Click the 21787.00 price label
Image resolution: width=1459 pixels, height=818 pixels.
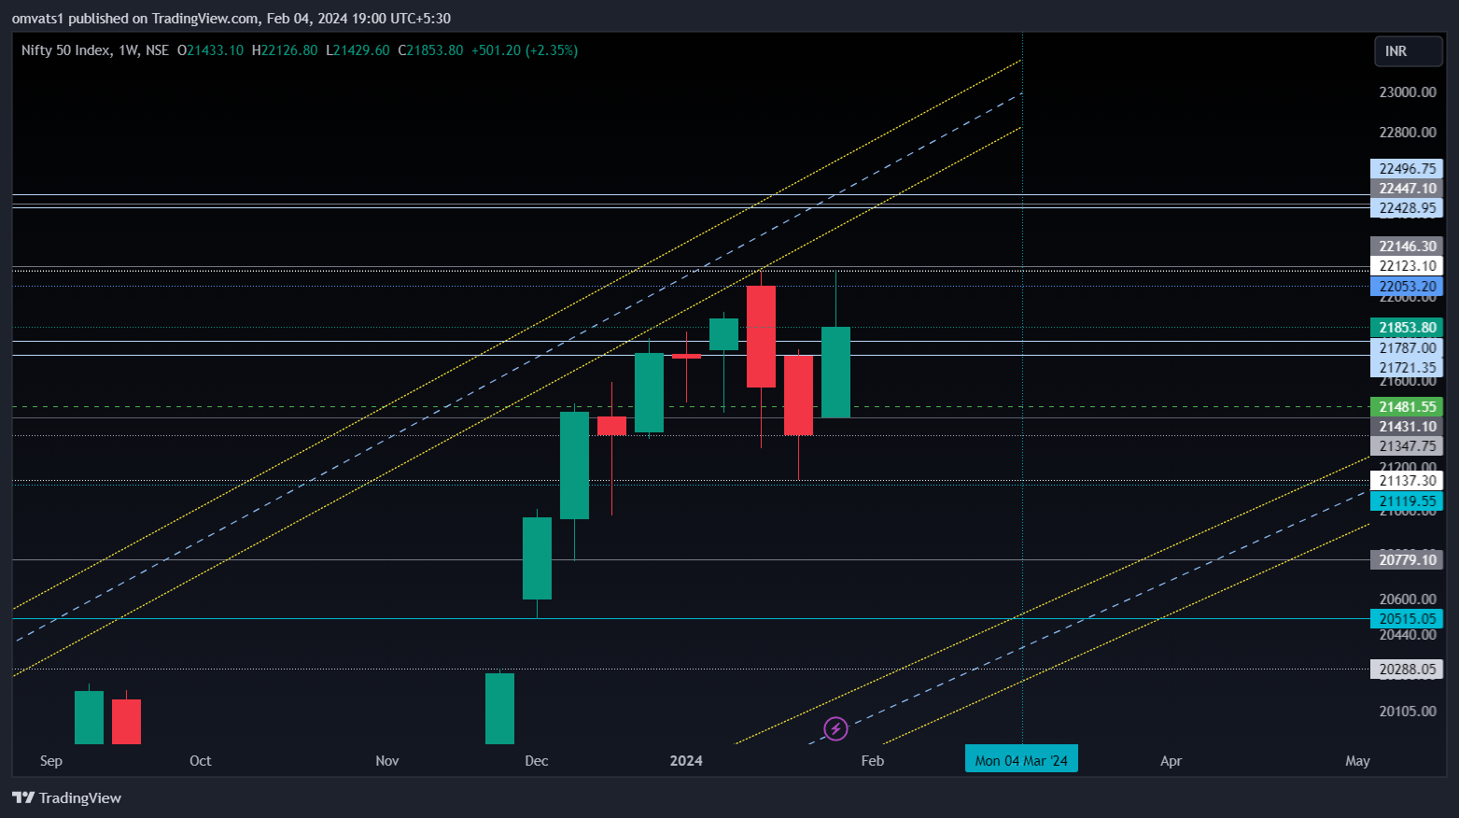point(1407,348)
